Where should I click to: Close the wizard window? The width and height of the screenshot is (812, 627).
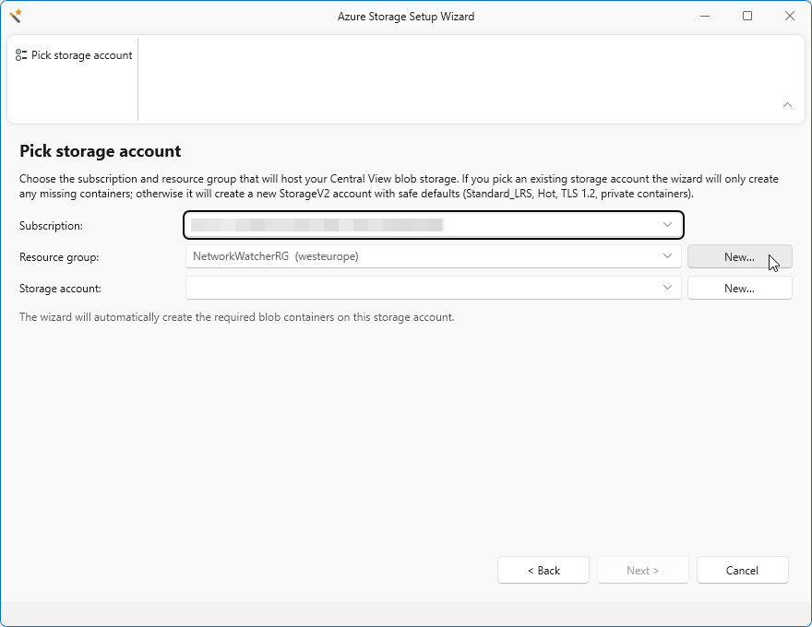[789, 16]
